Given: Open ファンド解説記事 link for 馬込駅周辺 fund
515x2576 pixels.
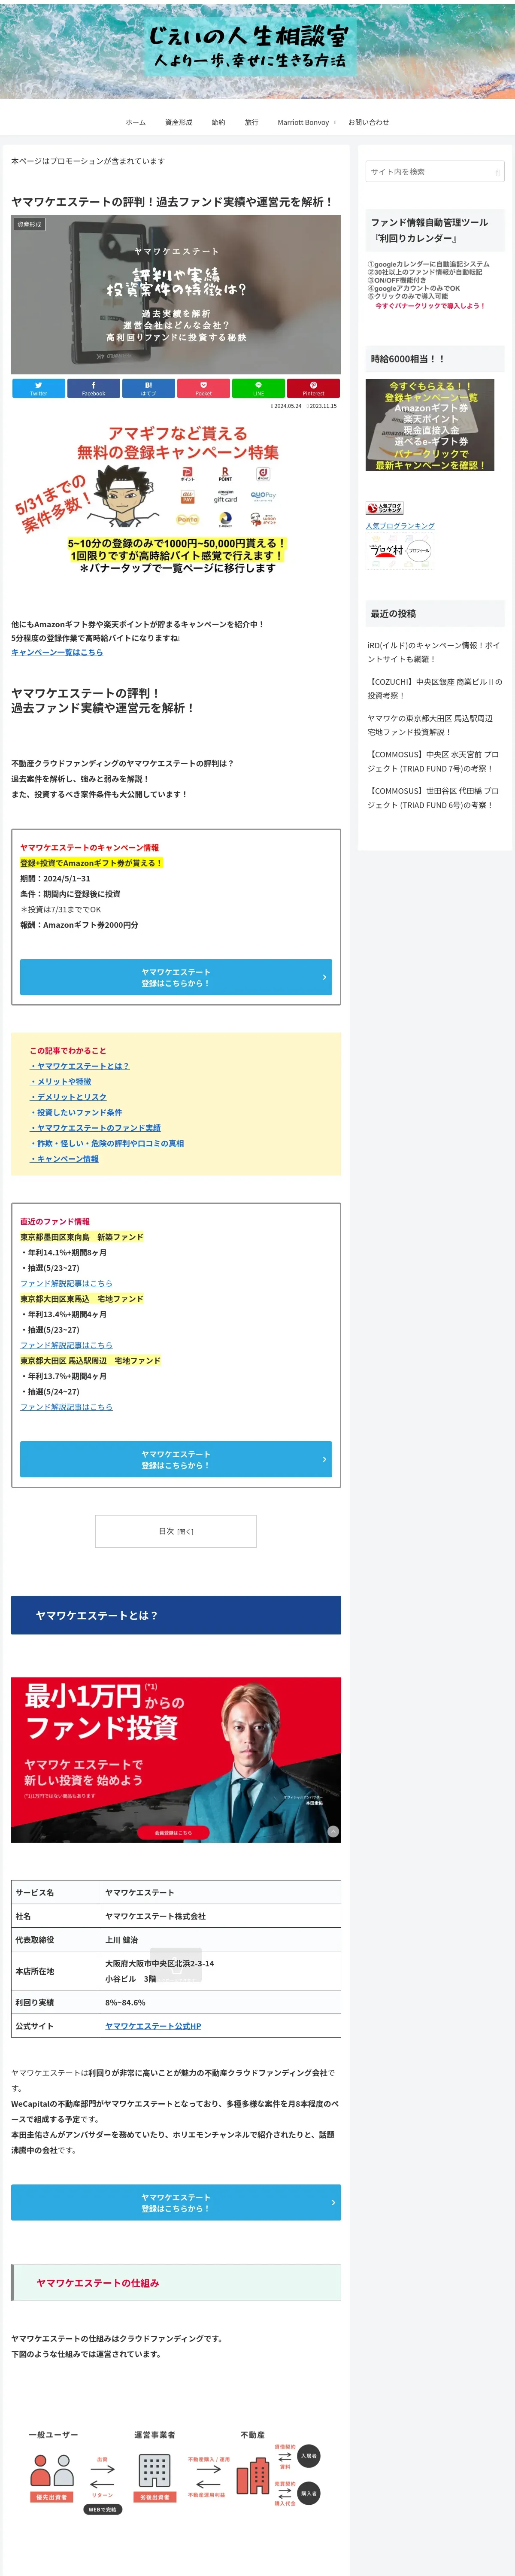Looking at the screenshot, I should tap(66, 1407).
